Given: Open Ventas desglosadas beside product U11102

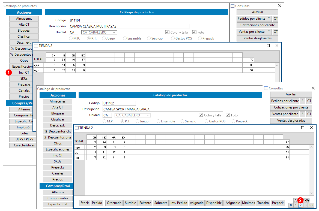Looking at the screenshot, I should pyautogui.click(x=291, y=120).
